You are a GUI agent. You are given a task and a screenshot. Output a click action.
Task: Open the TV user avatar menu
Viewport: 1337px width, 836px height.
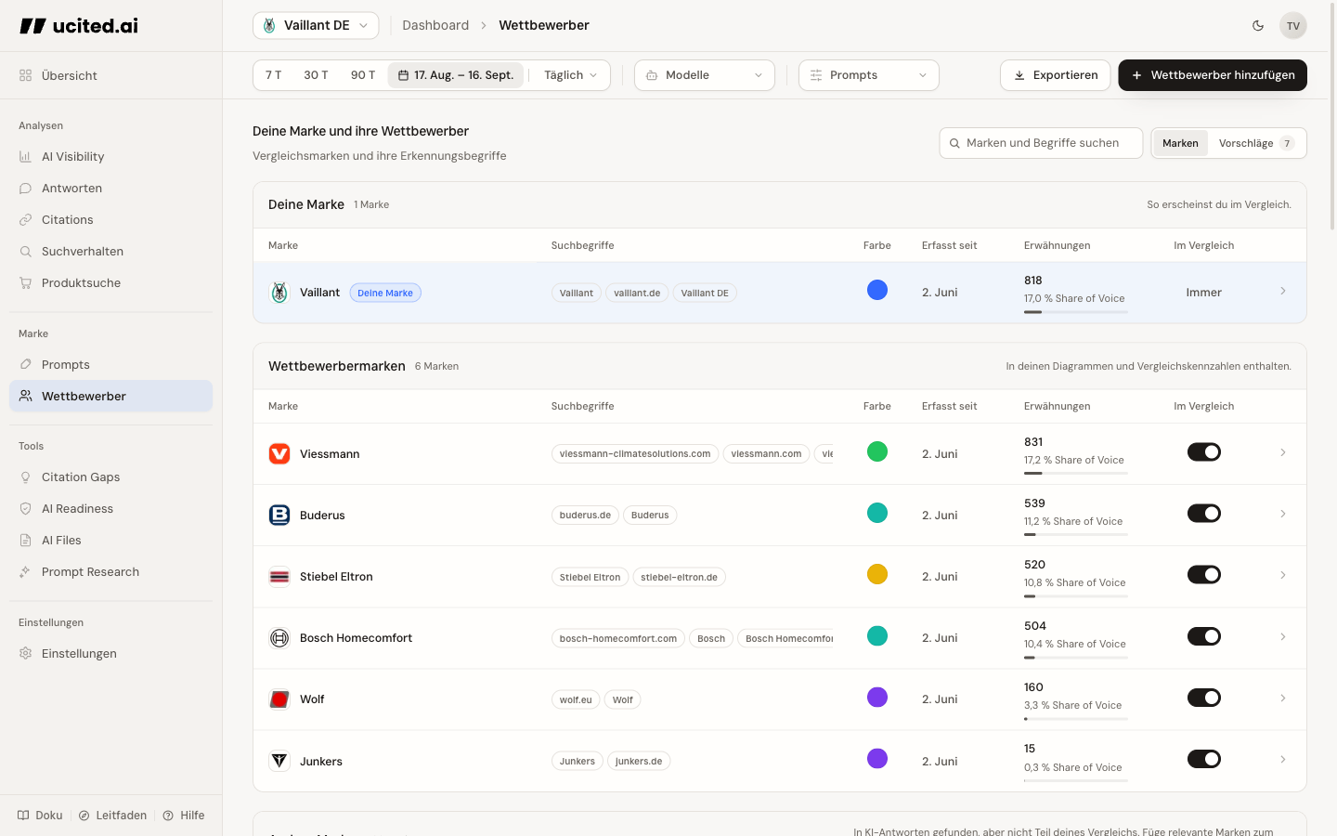[1293, 25]
